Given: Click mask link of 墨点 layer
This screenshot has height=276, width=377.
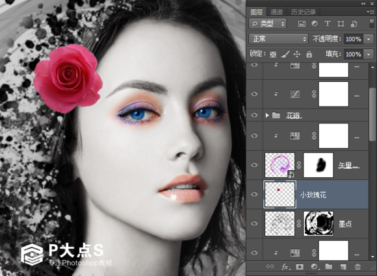Looking at the screenshot, I should [x=299, y=223].
